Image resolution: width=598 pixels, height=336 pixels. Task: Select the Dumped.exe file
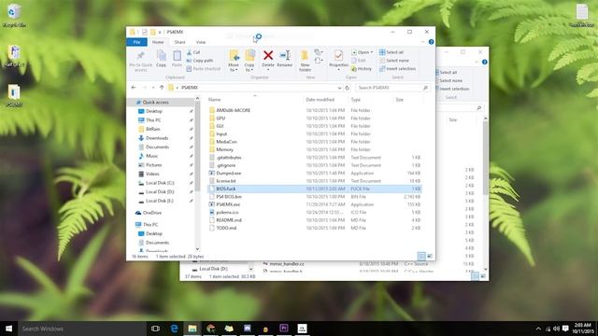coord(228,174)
